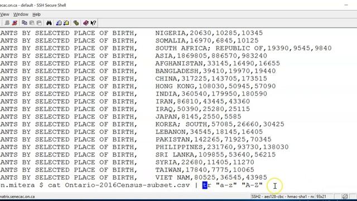Open the Window menu
Viewport: 357px width, 201px height.
pos(21,15)
